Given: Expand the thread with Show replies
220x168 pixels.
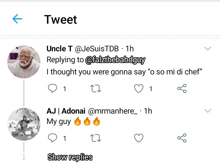Looking at the screenshot, I should (70, 157).
